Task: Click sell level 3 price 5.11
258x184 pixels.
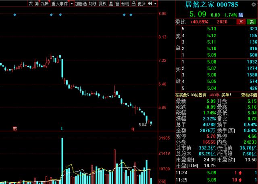Action: click(212, 42)
